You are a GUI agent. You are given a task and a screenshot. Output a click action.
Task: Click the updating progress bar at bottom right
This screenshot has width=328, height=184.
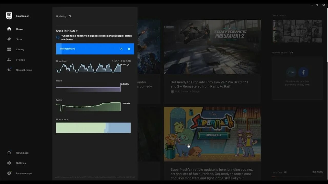297,177
